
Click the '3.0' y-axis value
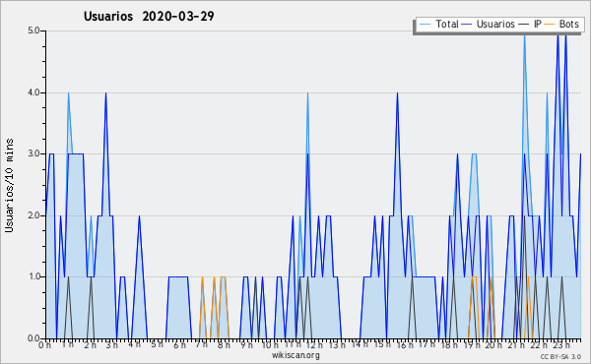tap(33, 153)
